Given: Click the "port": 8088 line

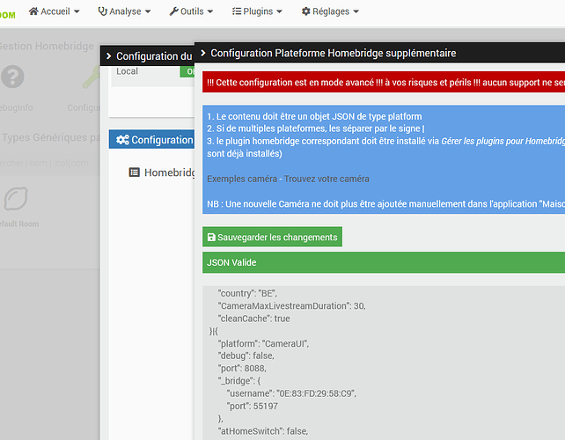Looking at the screenshot, I should click(242, 369).
